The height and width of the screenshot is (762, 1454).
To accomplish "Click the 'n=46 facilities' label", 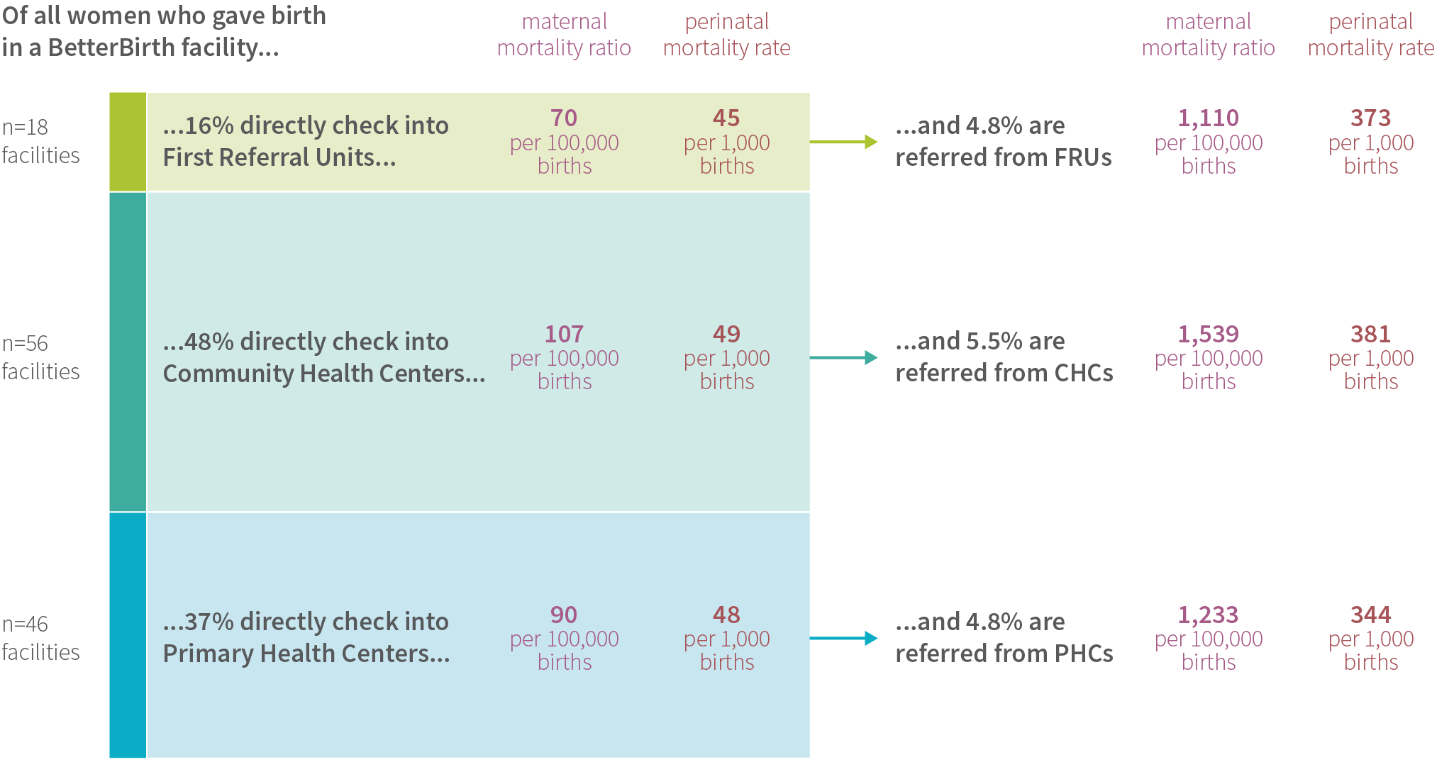I will click(40, 638).
